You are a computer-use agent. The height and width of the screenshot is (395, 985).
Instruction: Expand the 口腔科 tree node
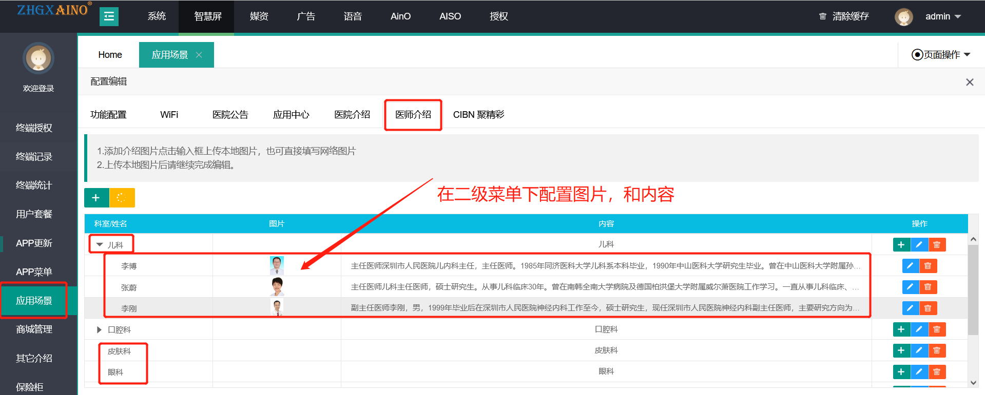99,329
